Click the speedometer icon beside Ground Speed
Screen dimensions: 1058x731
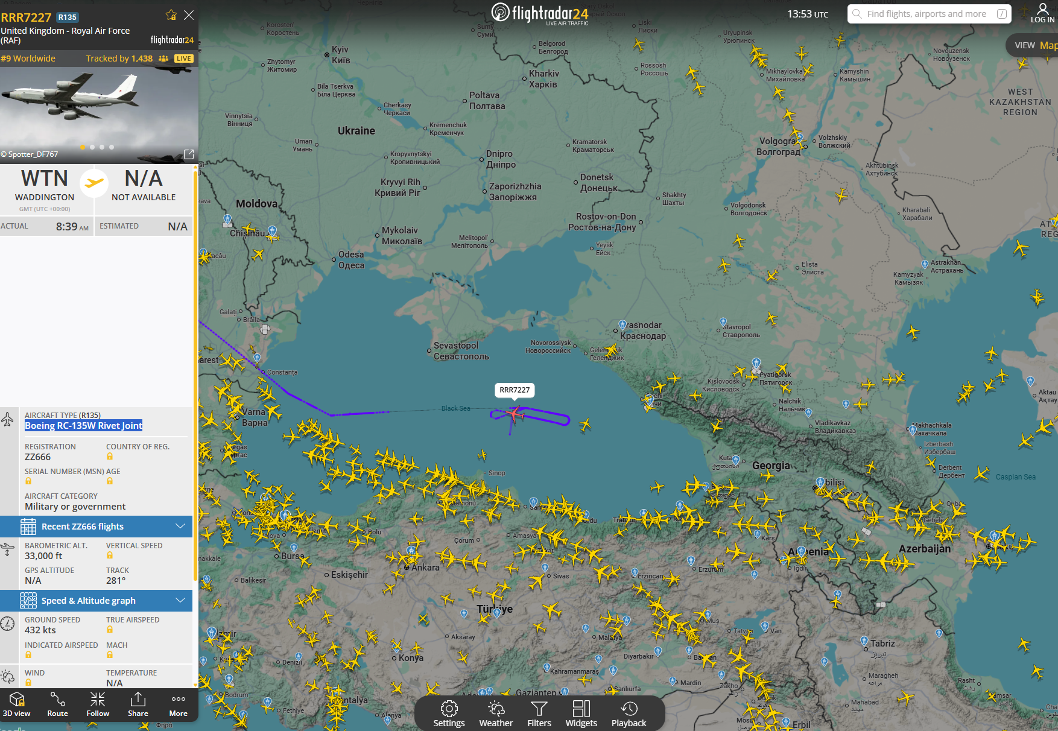point(7,624)
